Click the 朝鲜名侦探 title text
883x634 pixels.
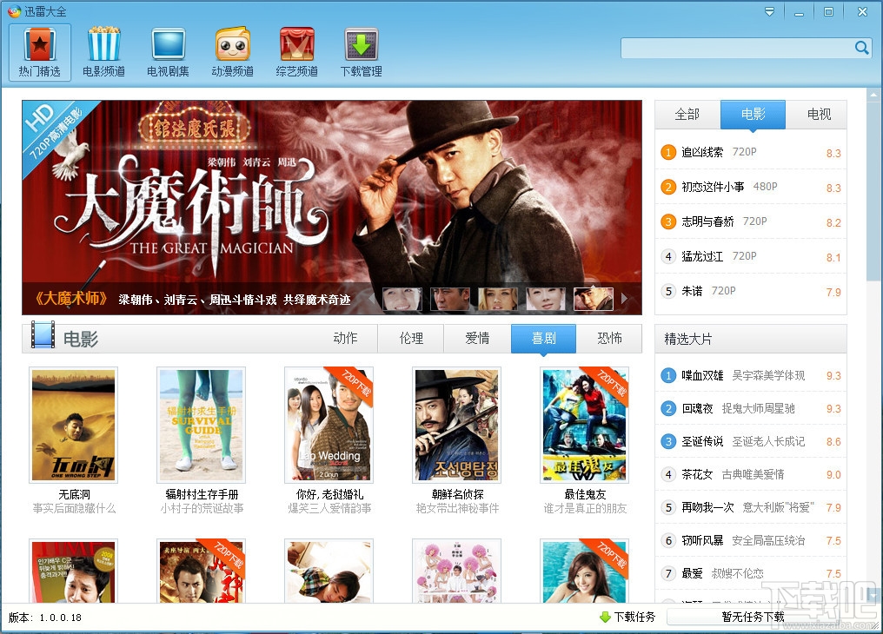(x=457, y=494)
